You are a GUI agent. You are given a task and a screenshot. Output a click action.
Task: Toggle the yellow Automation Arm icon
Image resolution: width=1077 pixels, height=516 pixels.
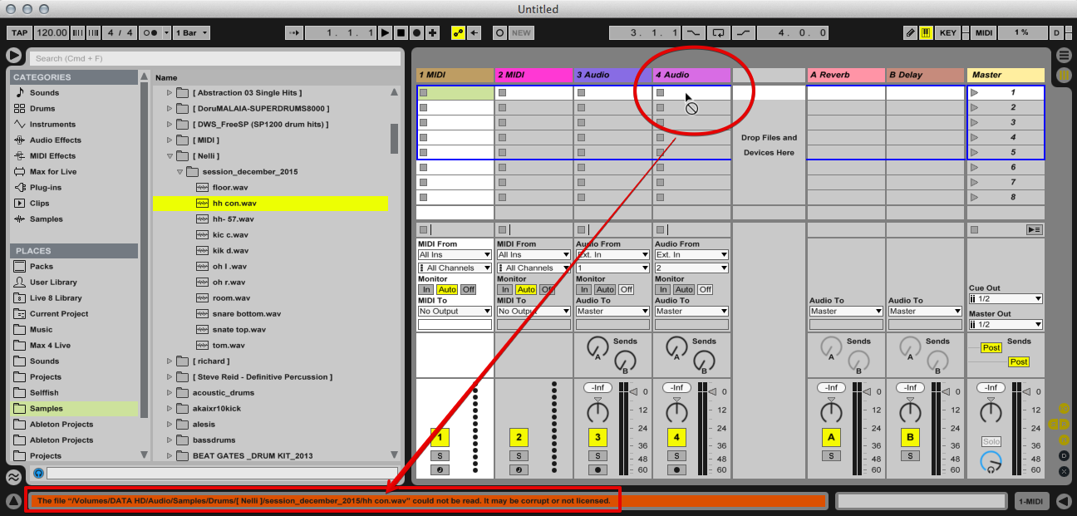pyautogui.click(x=458, y=33)
